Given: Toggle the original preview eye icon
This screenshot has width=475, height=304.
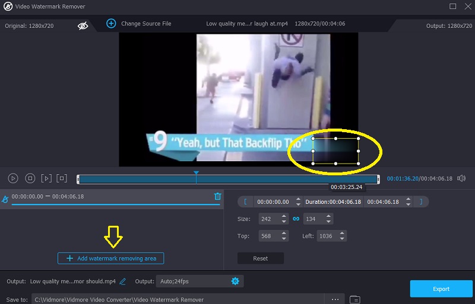Looking at the screenshot, I should click(83, 25).
